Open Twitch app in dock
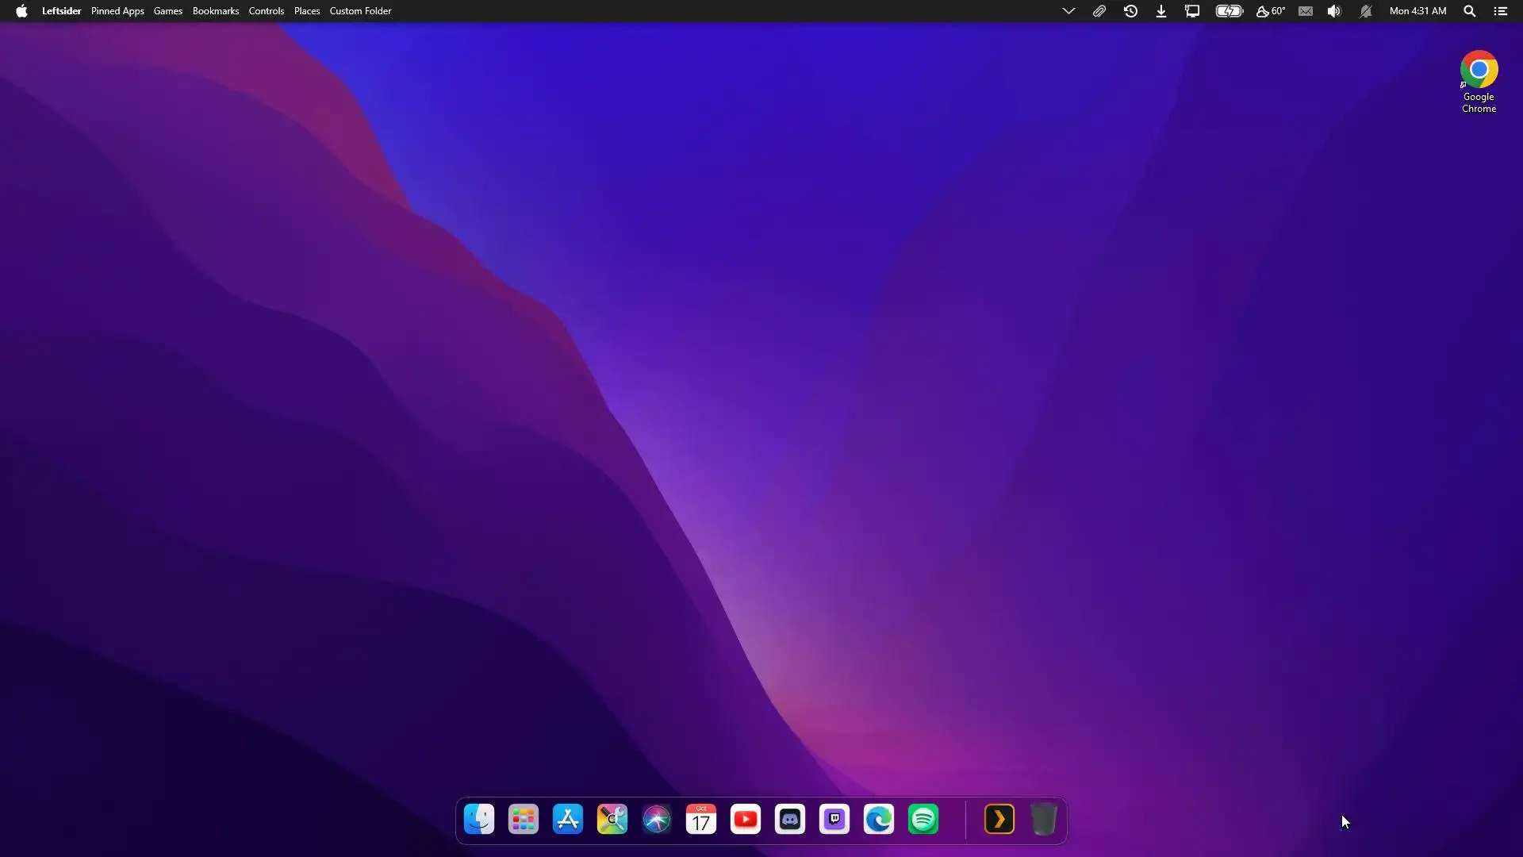The image size is (1523, 857). point(834,820)
